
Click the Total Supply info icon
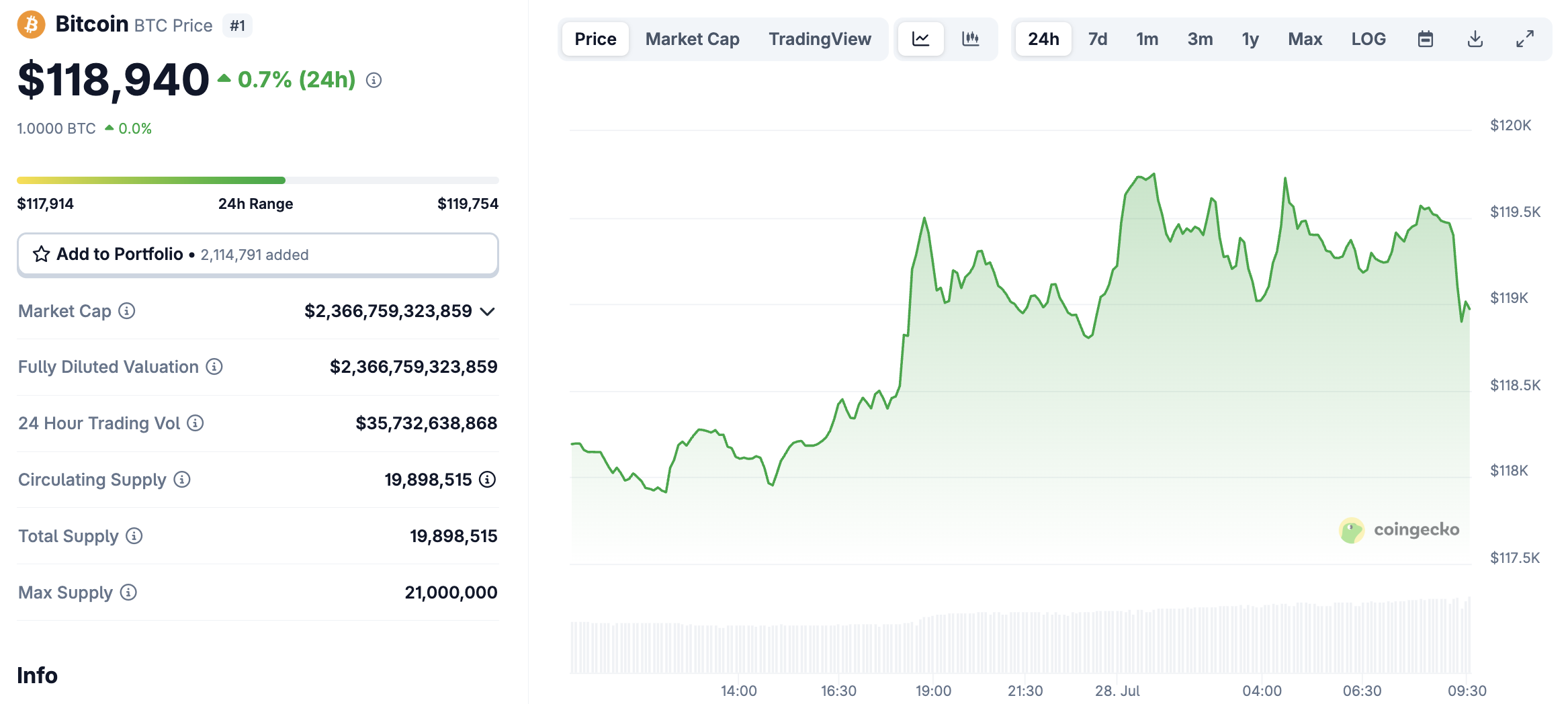point(134,536)
